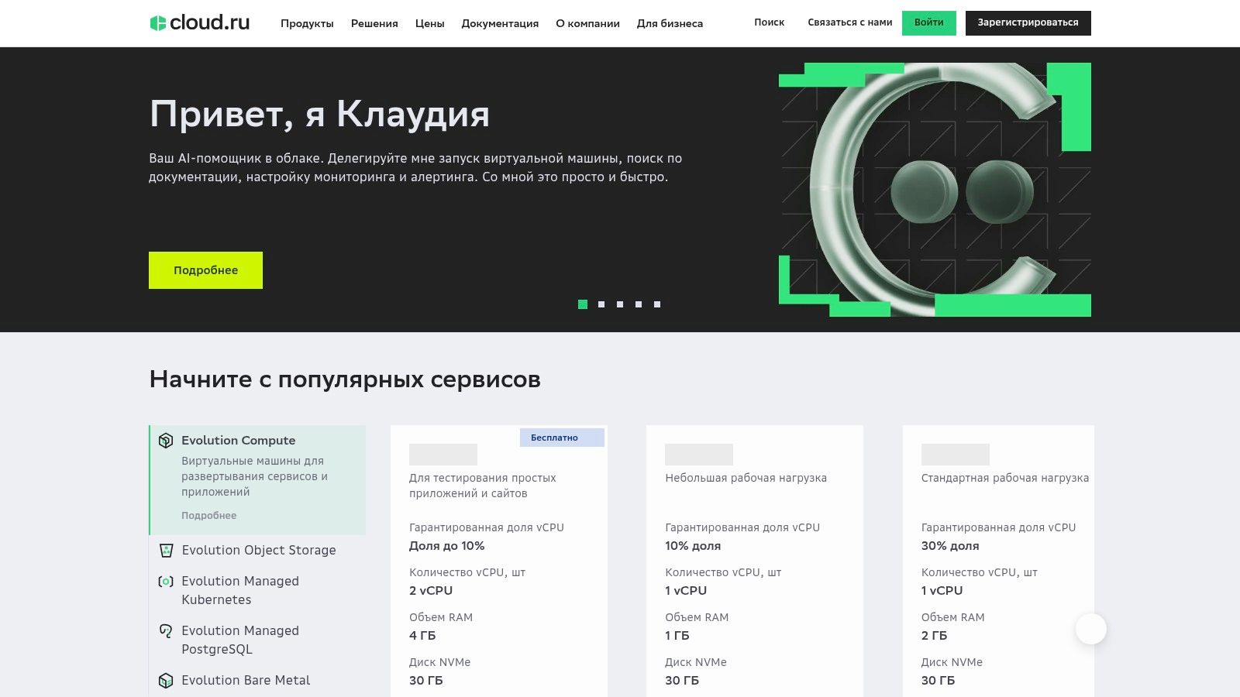This screenshot has width=1240, height=697.
Task: Select the first carousel dot indicator
Action: click(583, 304)
